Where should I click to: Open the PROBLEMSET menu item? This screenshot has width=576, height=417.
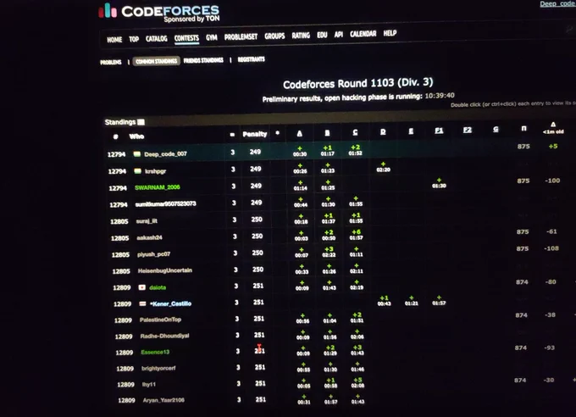[x=241, y=36]
